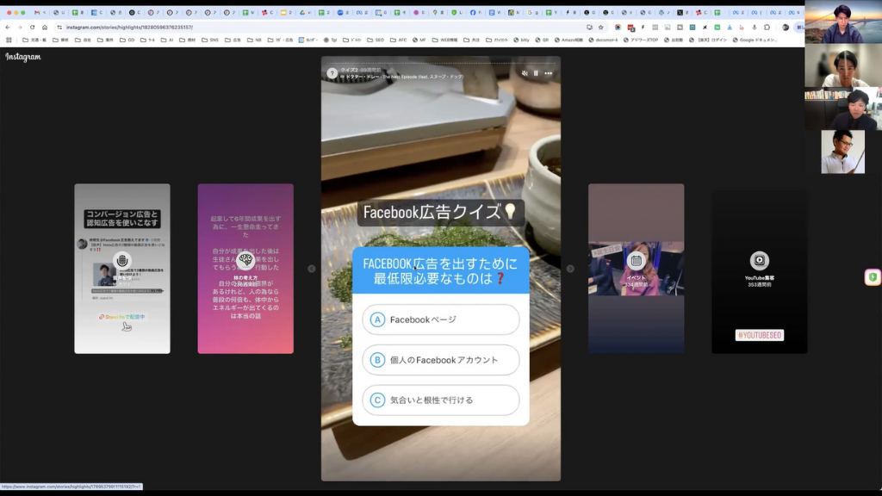
Task: Mute the Instagram story audio
Action: tap(525, 73)
